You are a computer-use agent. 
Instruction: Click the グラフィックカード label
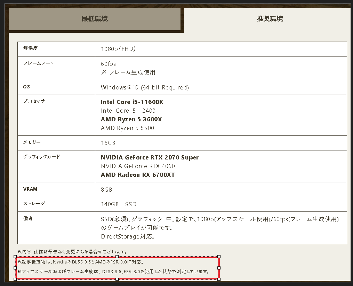click(x=41, y=157)
